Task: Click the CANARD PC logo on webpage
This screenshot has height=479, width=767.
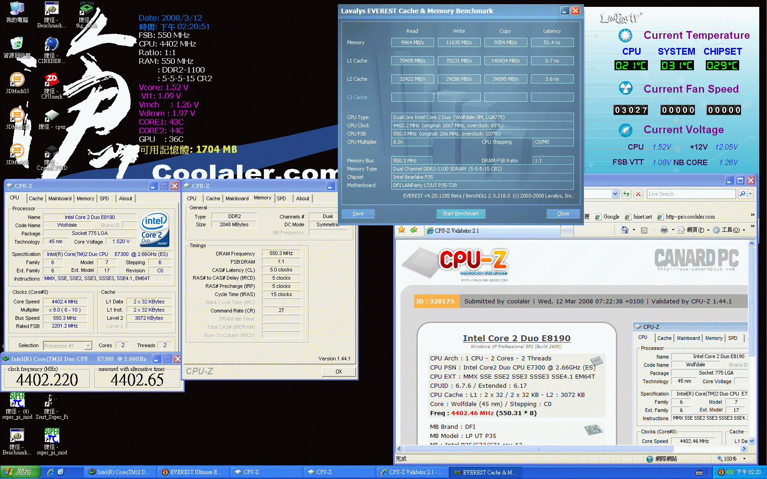Action: tap(696, 260)
